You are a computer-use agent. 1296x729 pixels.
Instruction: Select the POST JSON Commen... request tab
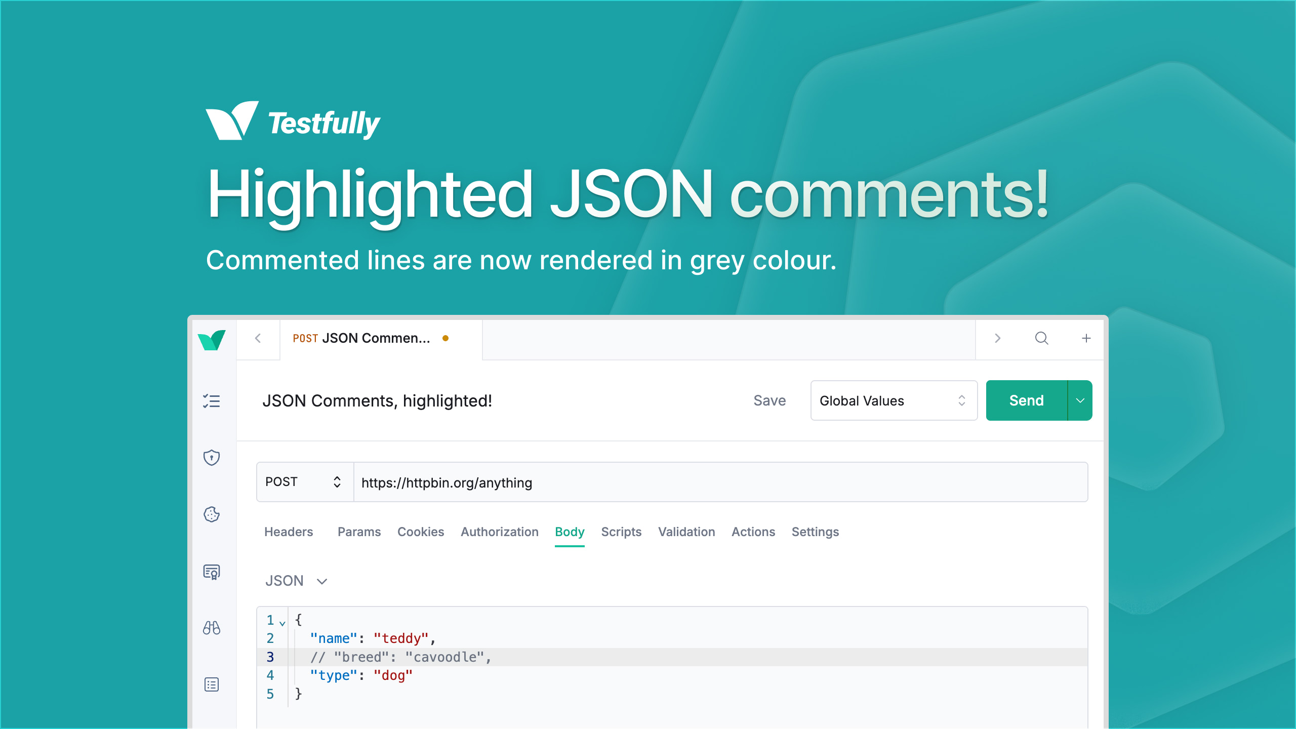pyautogui.click(x=381, y=339)
